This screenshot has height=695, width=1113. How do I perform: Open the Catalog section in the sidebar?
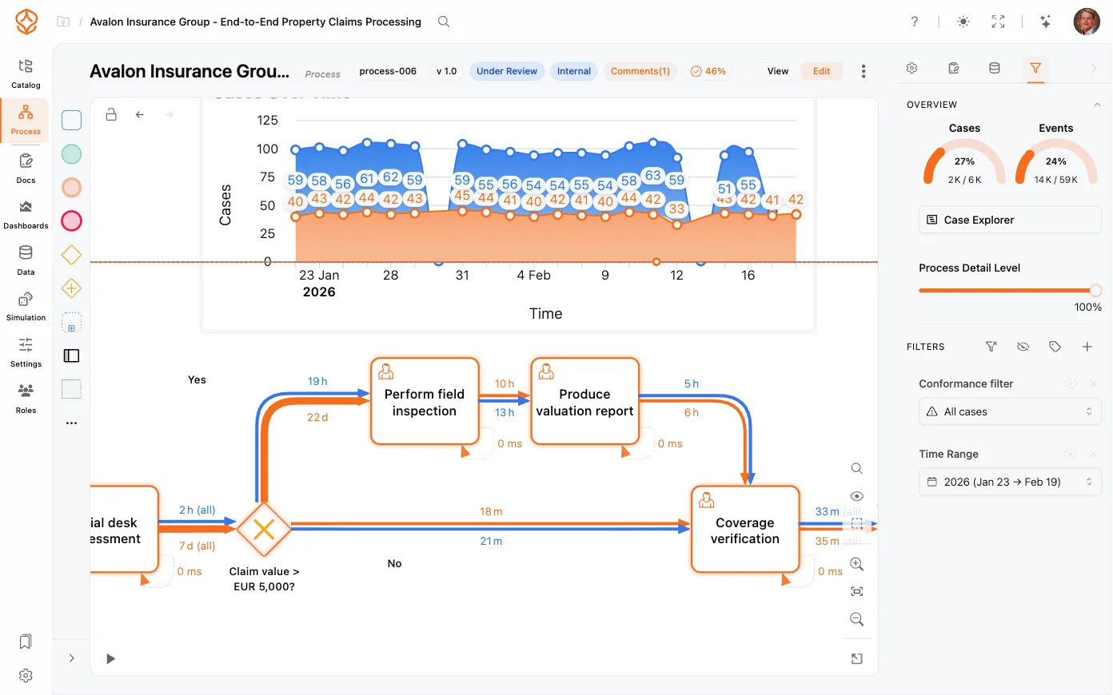tap(26, 73)
